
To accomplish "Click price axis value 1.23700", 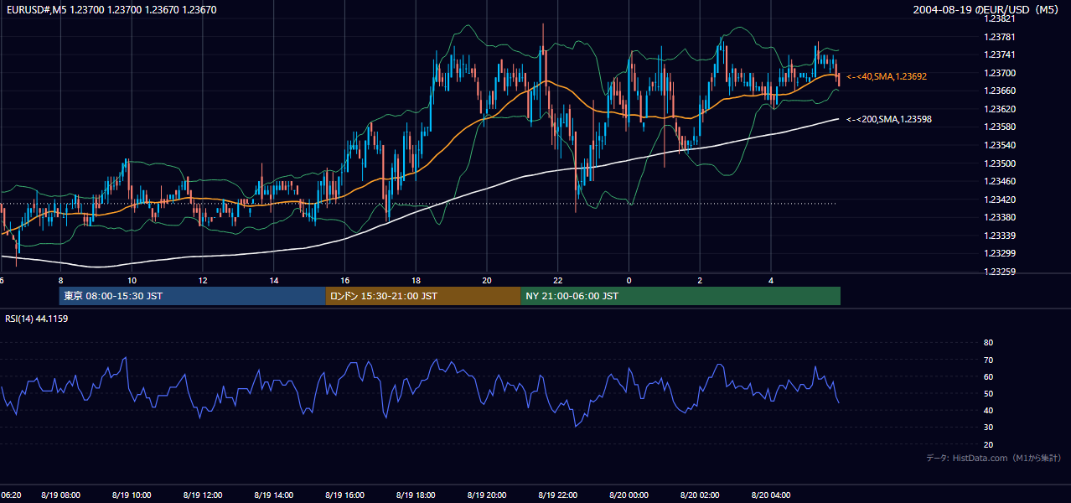I will tap(999, 73).
